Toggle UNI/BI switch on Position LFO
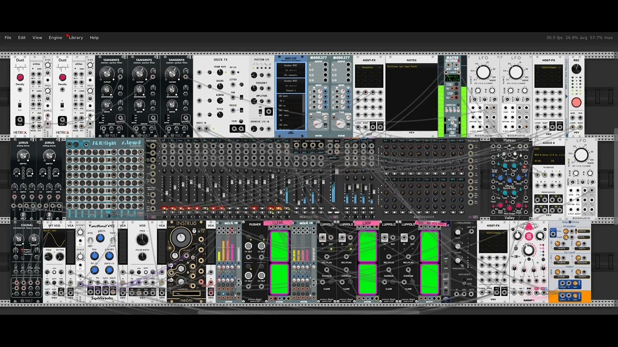 coord(261,112)
